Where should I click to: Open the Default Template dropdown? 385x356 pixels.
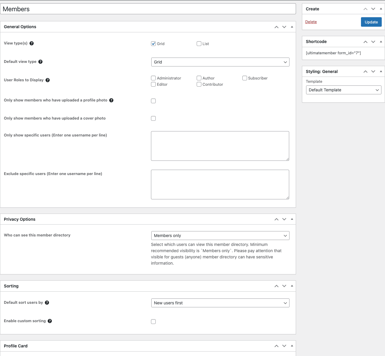(x=343, y=90)
